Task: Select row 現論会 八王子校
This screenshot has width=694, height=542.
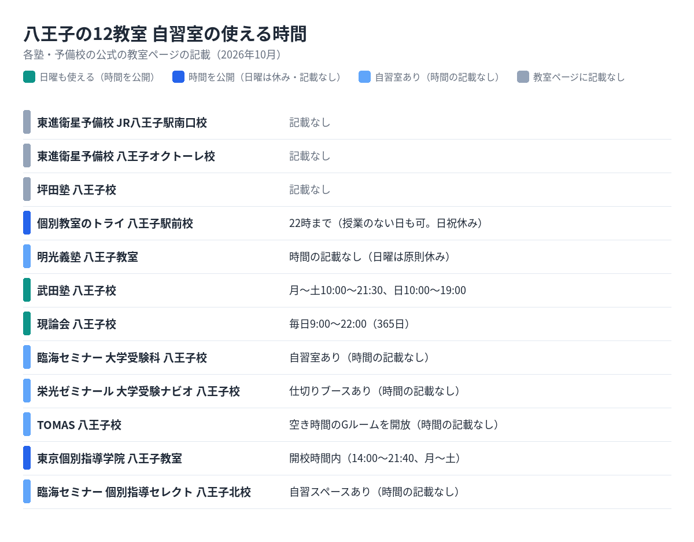Action: pyautogui.click(x=347, y=324)
